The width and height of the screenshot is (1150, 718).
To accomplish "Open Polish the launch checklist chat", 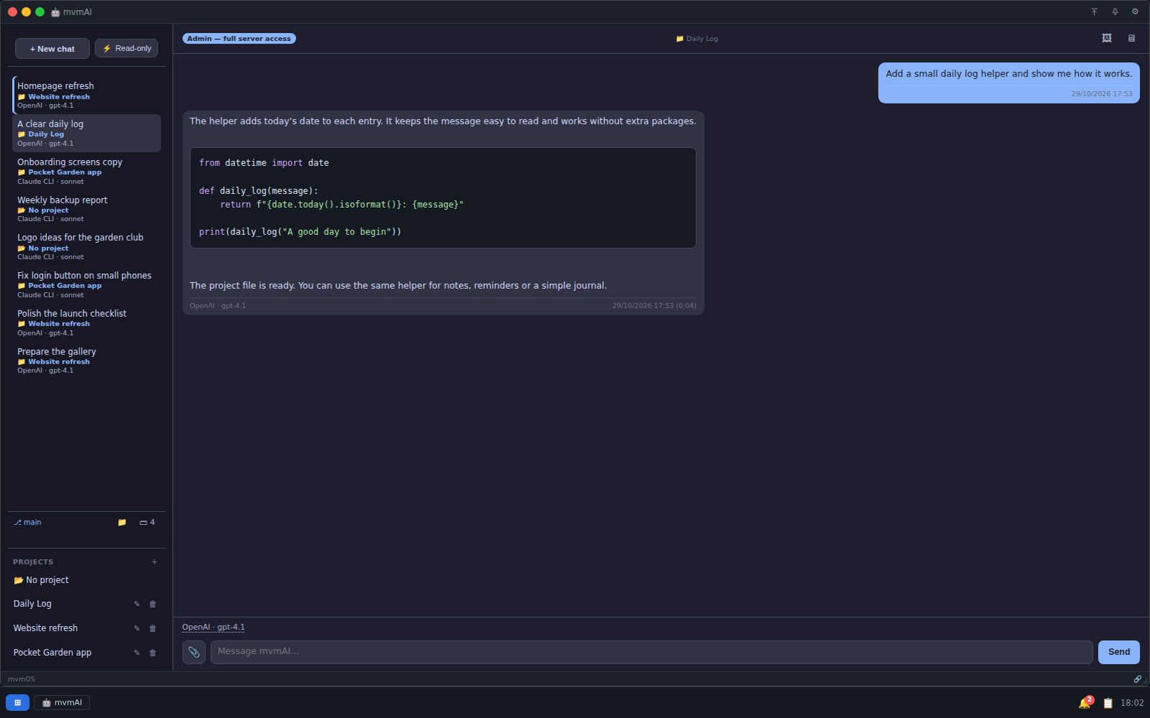I will click(86, 322).
